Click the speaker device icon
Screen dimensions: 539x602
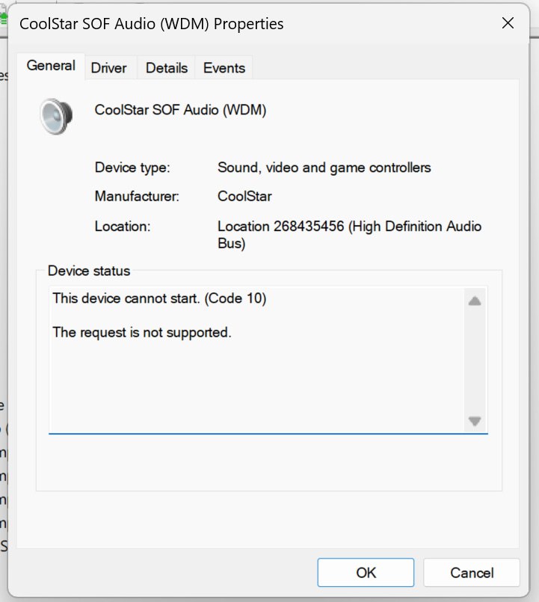tap(57, 116)
